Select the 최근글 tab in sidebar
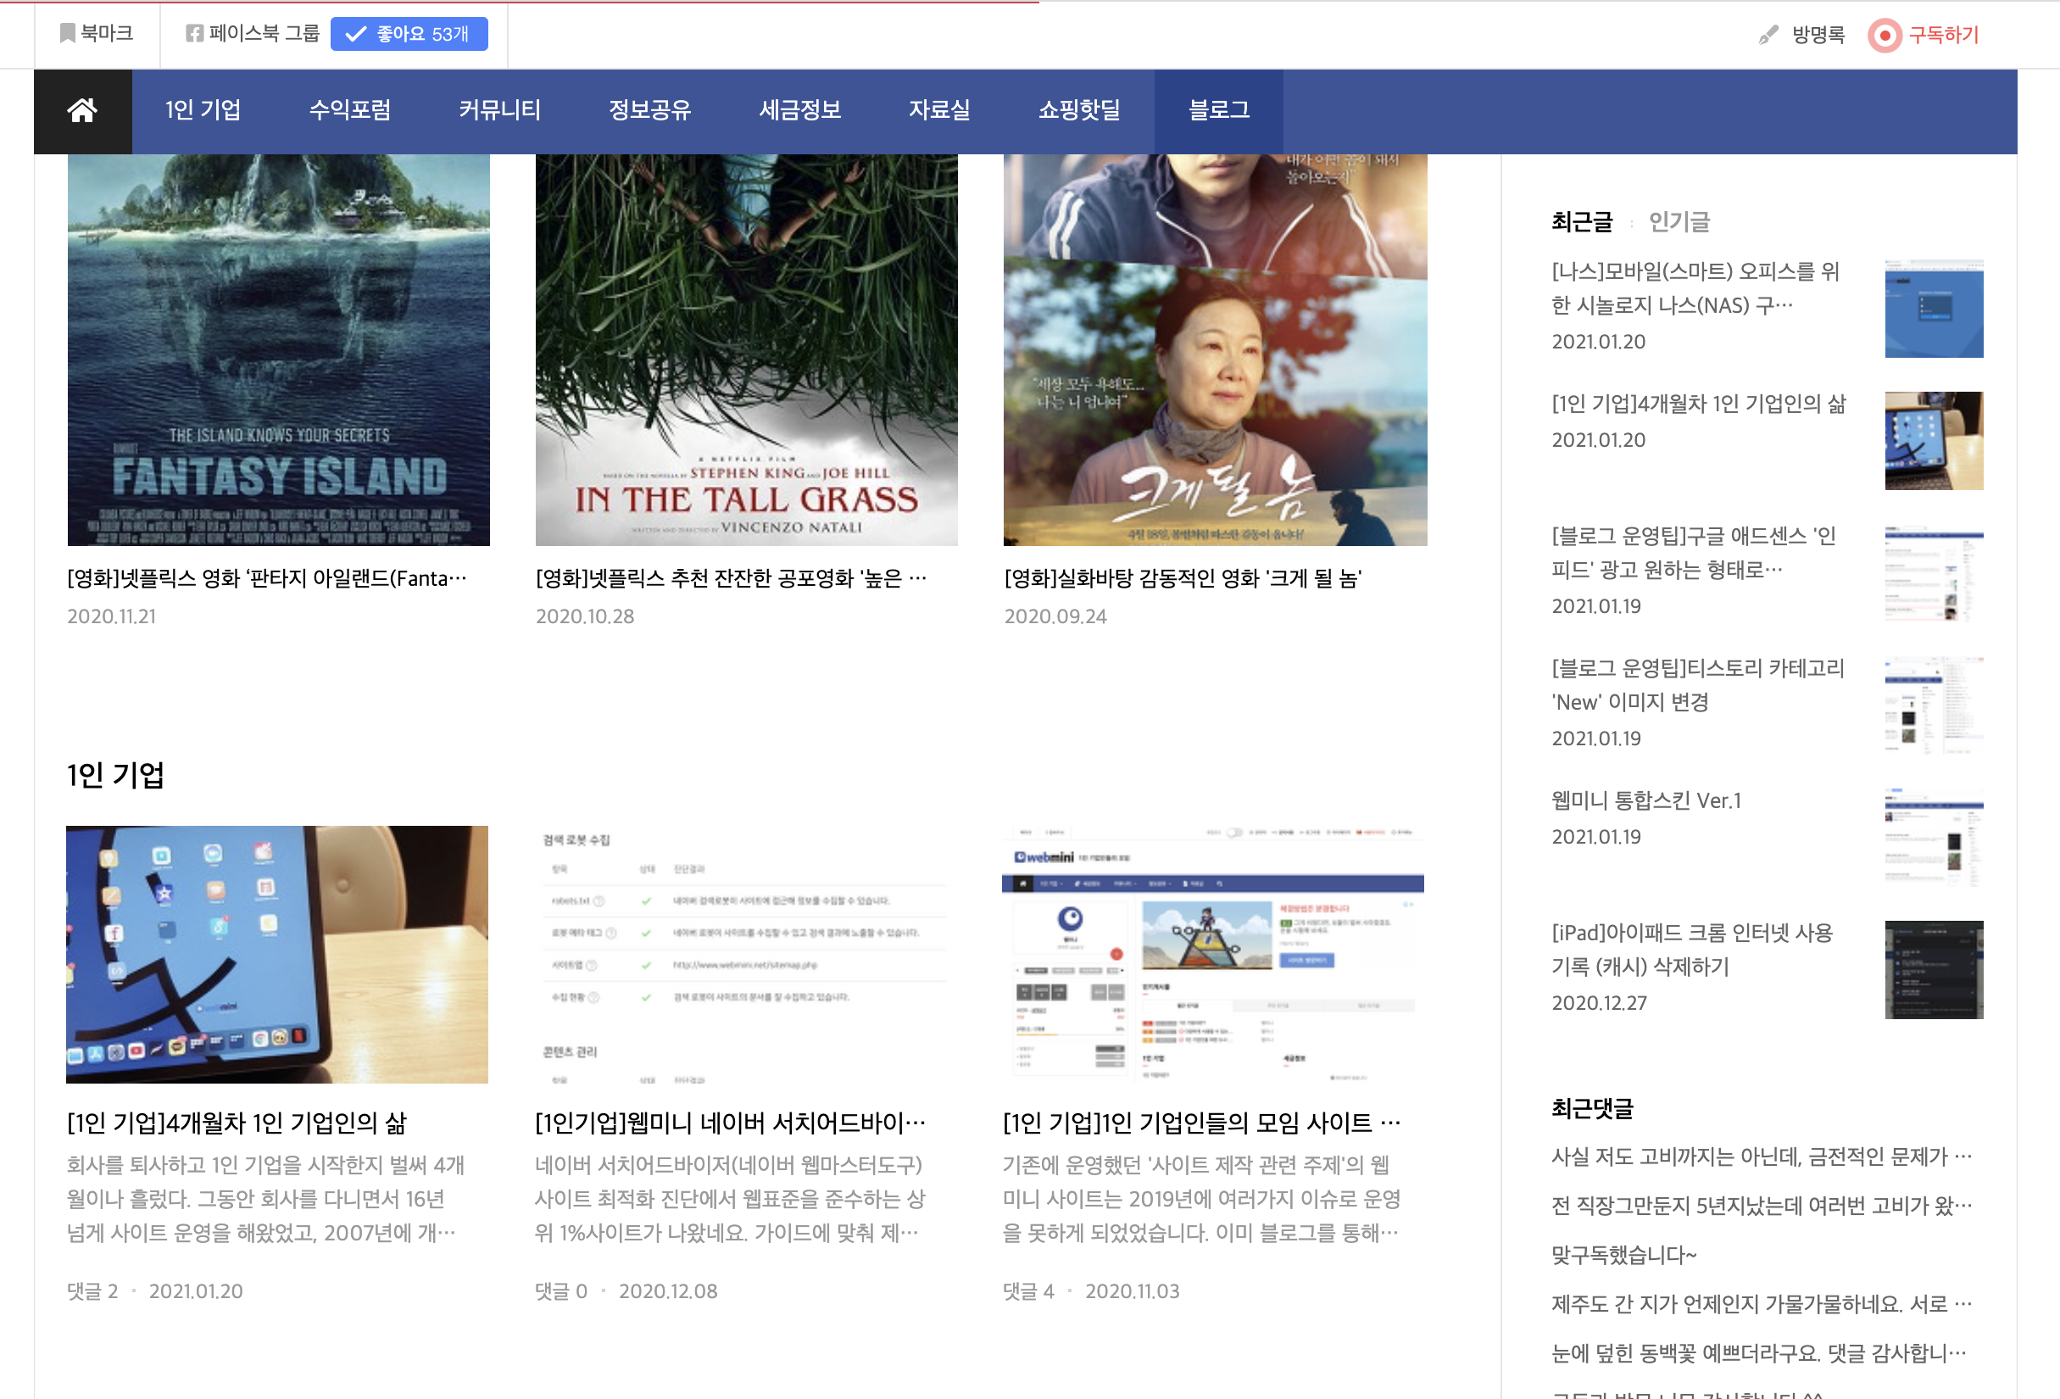The width and height of the screenshot is (2060, 1399). [x=1581, y=221]
